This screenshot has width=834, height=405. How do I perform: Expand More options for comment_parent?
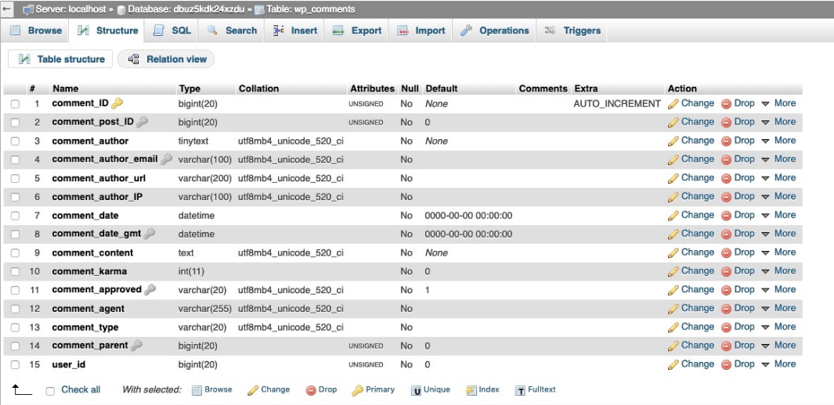point(778,346)
